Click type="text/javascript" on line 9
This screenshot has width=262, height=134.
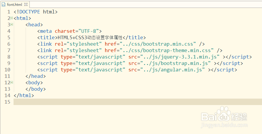93,63
